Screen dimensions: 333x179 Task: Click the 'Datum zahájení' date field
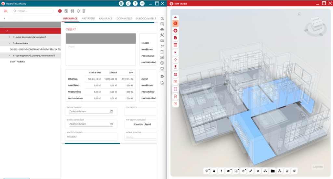tap(89, 111)
